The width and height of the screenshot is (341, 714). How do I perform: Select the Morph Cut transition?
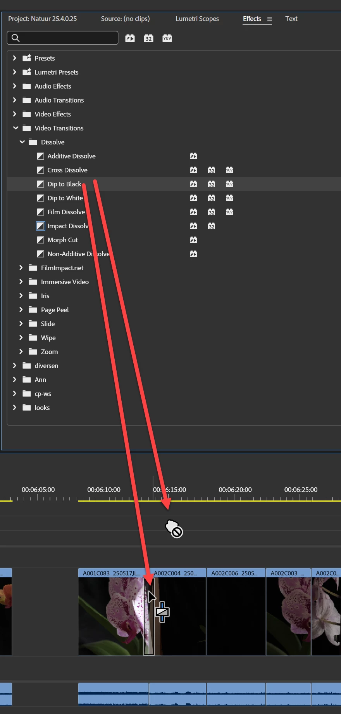63,240
